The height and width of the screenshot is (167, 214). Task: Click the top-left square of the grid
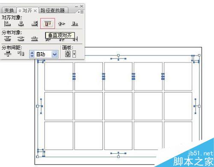[59, 76]
